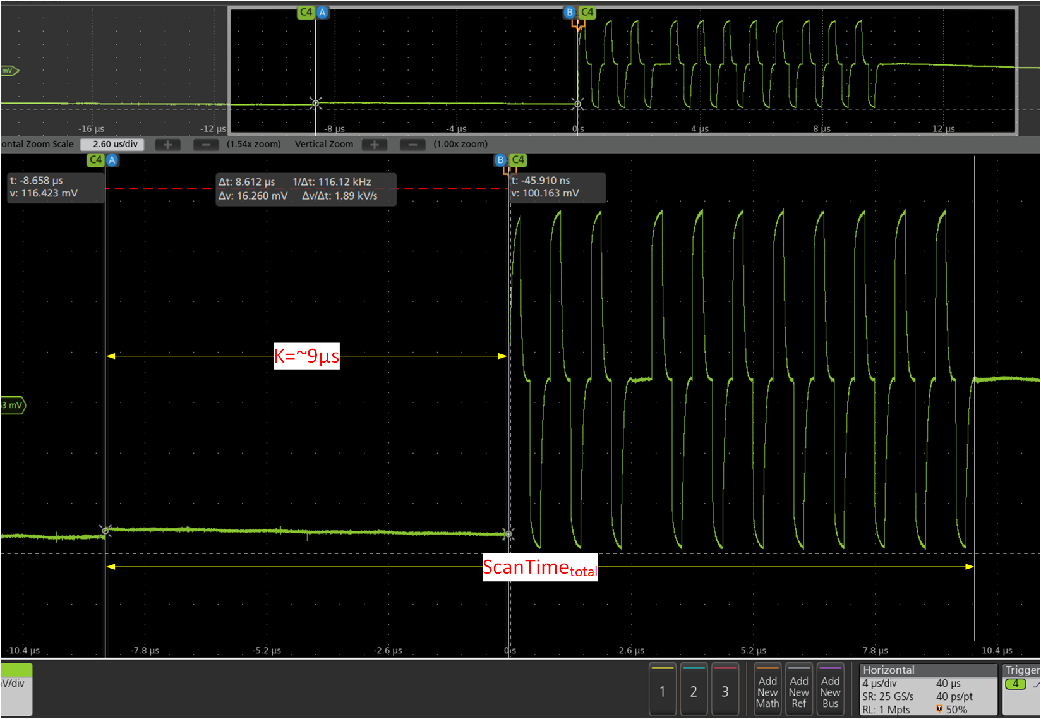Viewport: 1041px width, 719px height.
Task: Click the '3 mV' channel level handle
Action: click(x=13, y=405)
